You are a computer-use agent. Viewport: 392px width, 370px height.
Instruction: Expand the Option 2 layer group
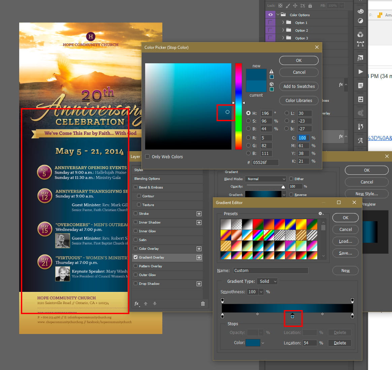[283, 30]
